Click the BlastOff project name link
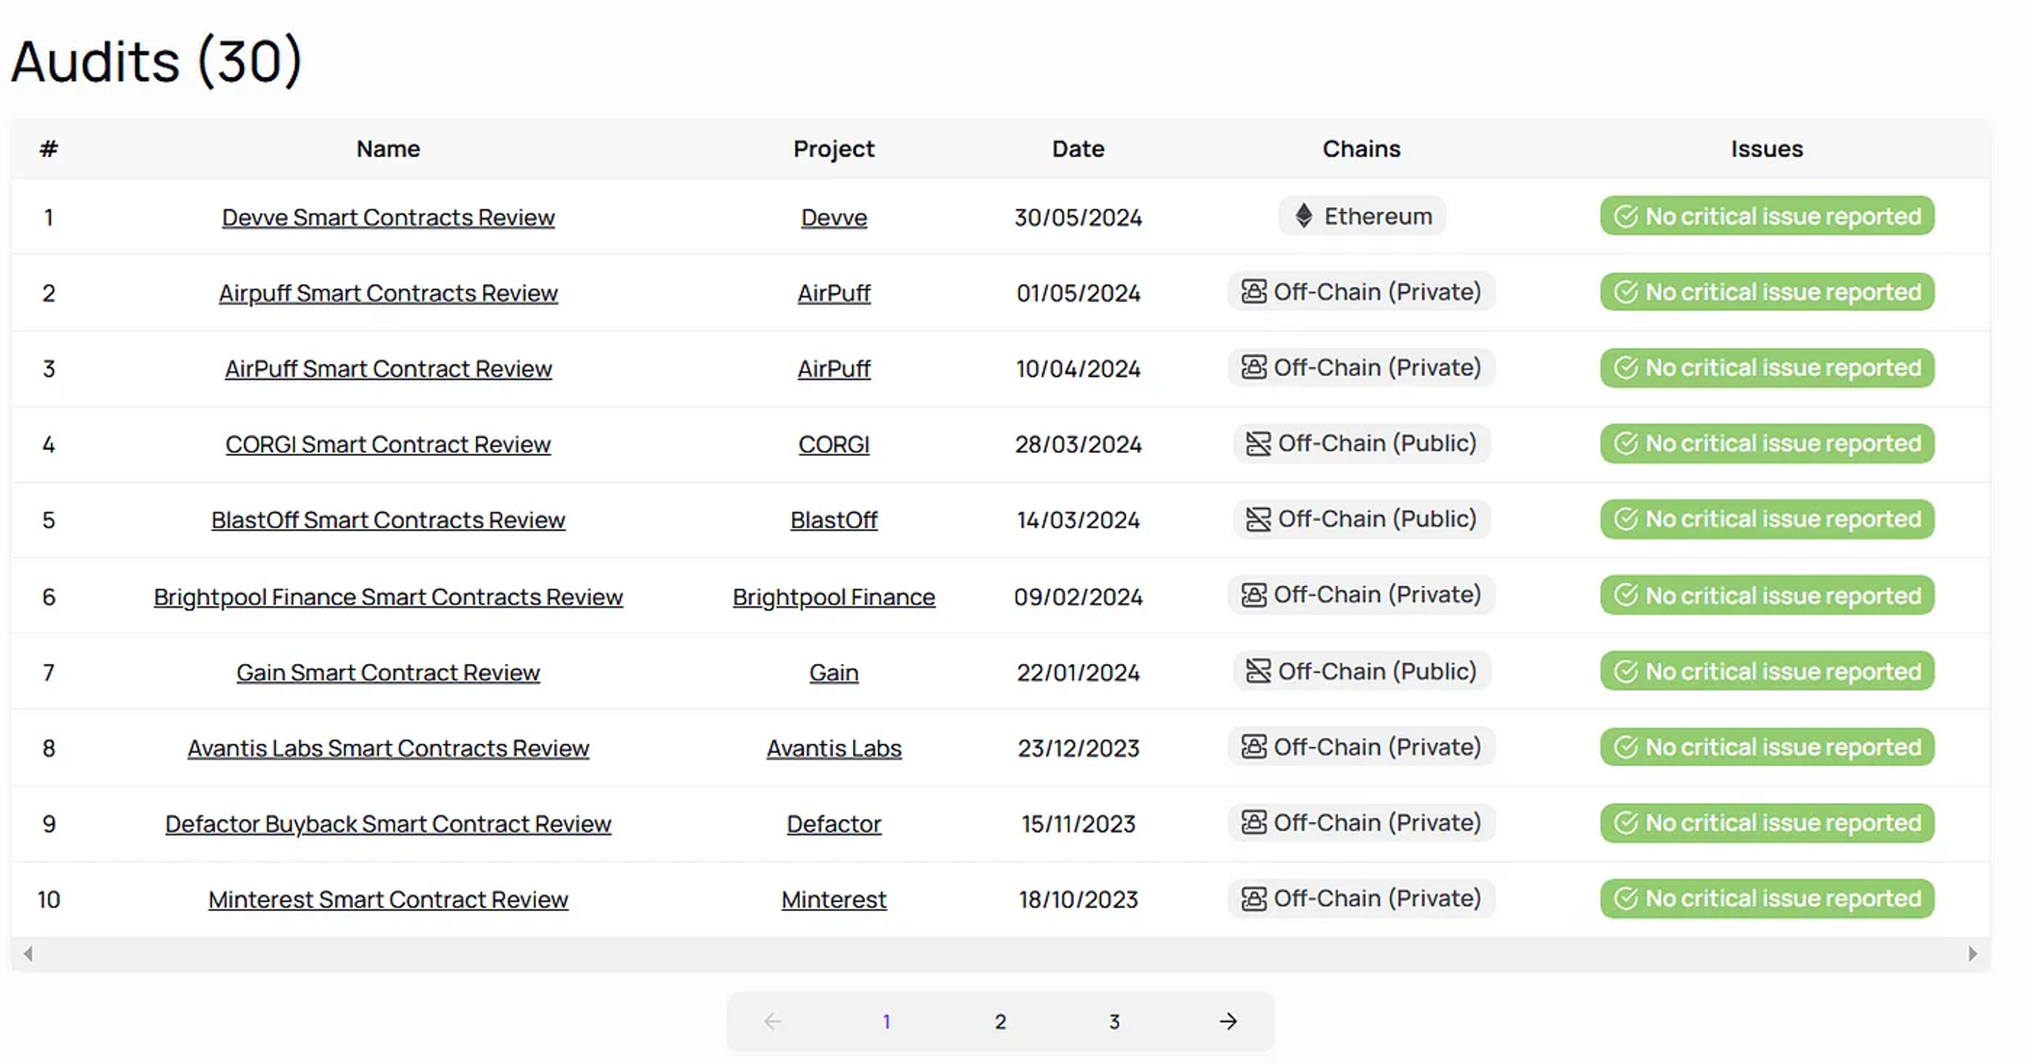Viewport: 2031px width, 1064px height. coord(834,519)
